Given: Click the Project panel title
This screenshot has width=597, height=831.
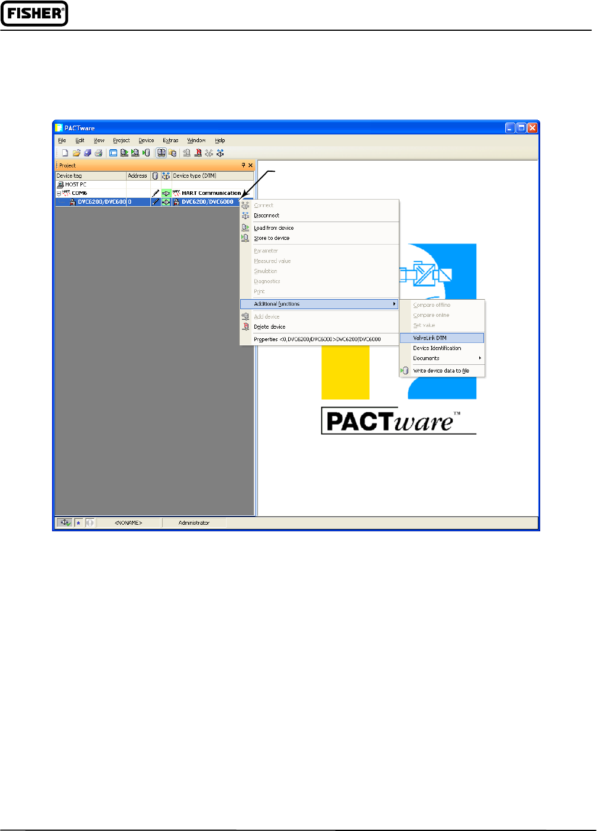Looking at the screenshot, I should (x=67, y=165).
